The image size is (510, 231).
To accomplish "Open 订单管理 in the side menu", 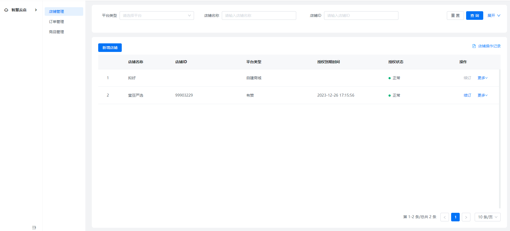I will click(56, 22).
